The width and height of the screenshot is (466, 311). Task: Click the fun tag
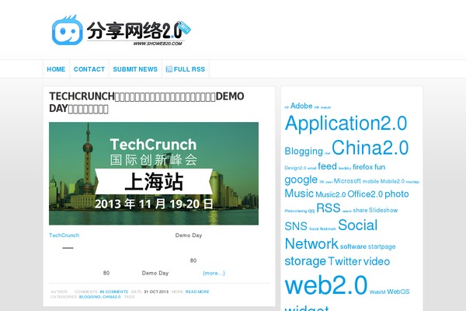(380, 167)
